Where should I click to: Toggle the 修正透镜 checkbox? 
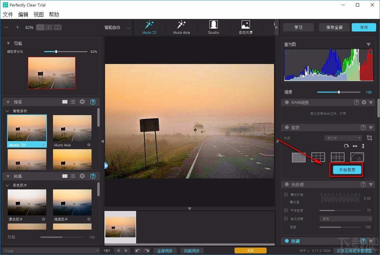click(286, 219)
